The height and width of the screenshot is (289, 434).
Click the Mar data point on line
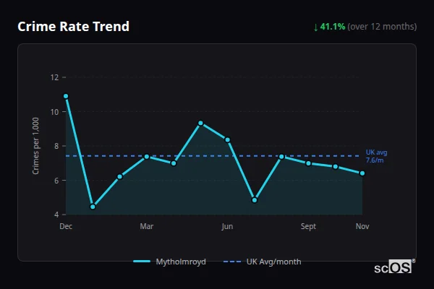(147, 157)
